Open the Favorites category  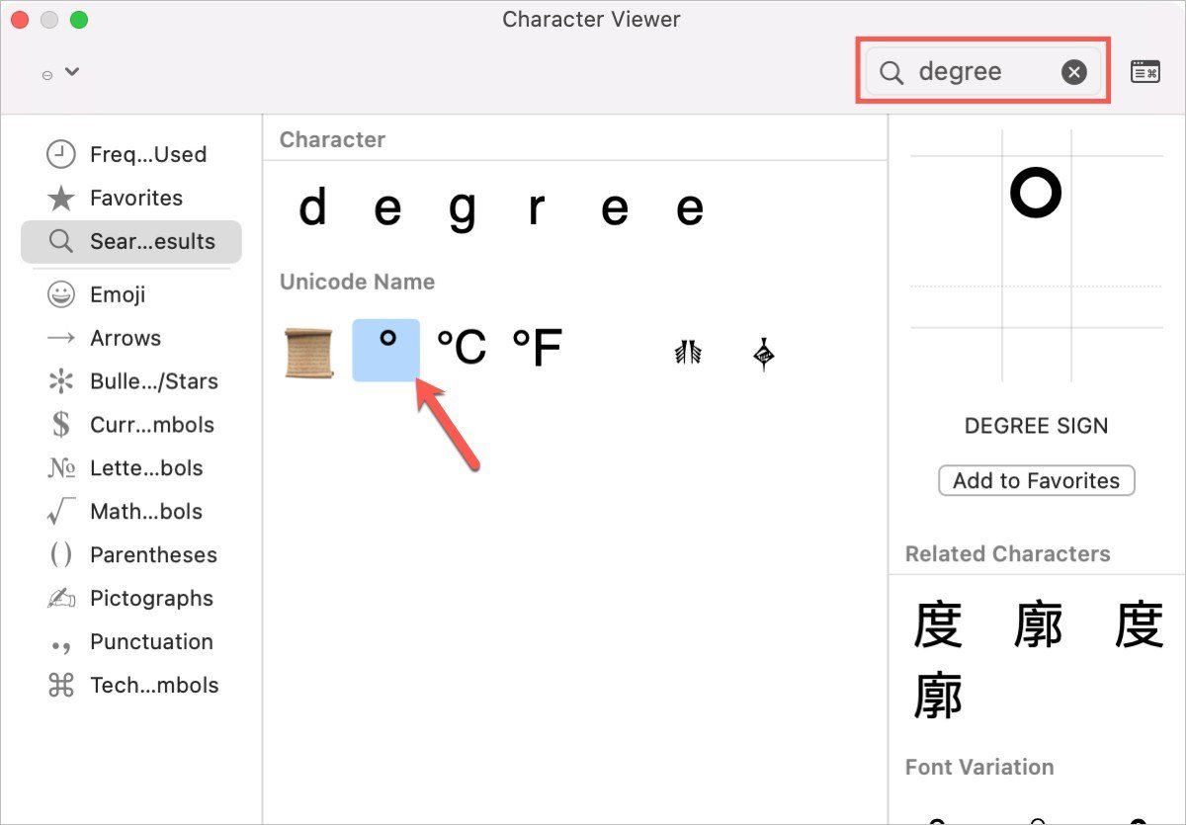(130, 198)
